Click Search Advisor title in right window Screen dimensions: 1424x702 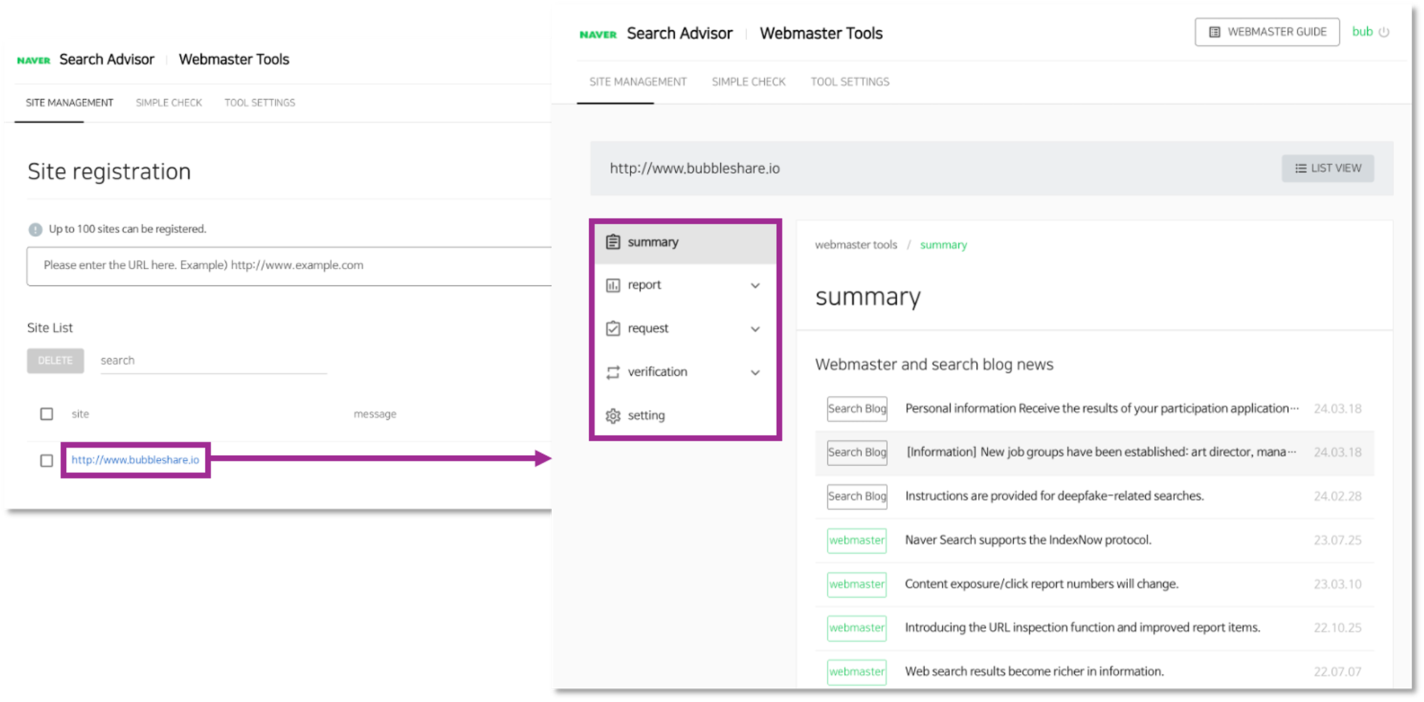(679, 33)
